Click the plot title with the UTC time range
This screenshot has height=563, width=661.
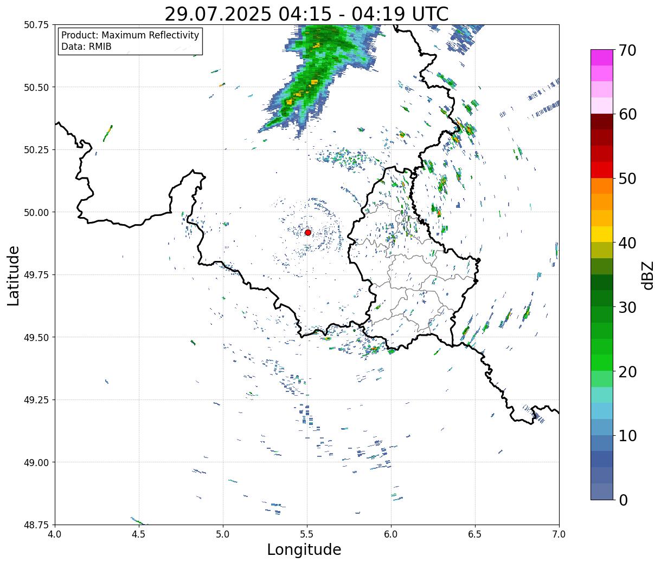[x=306, y=14]
